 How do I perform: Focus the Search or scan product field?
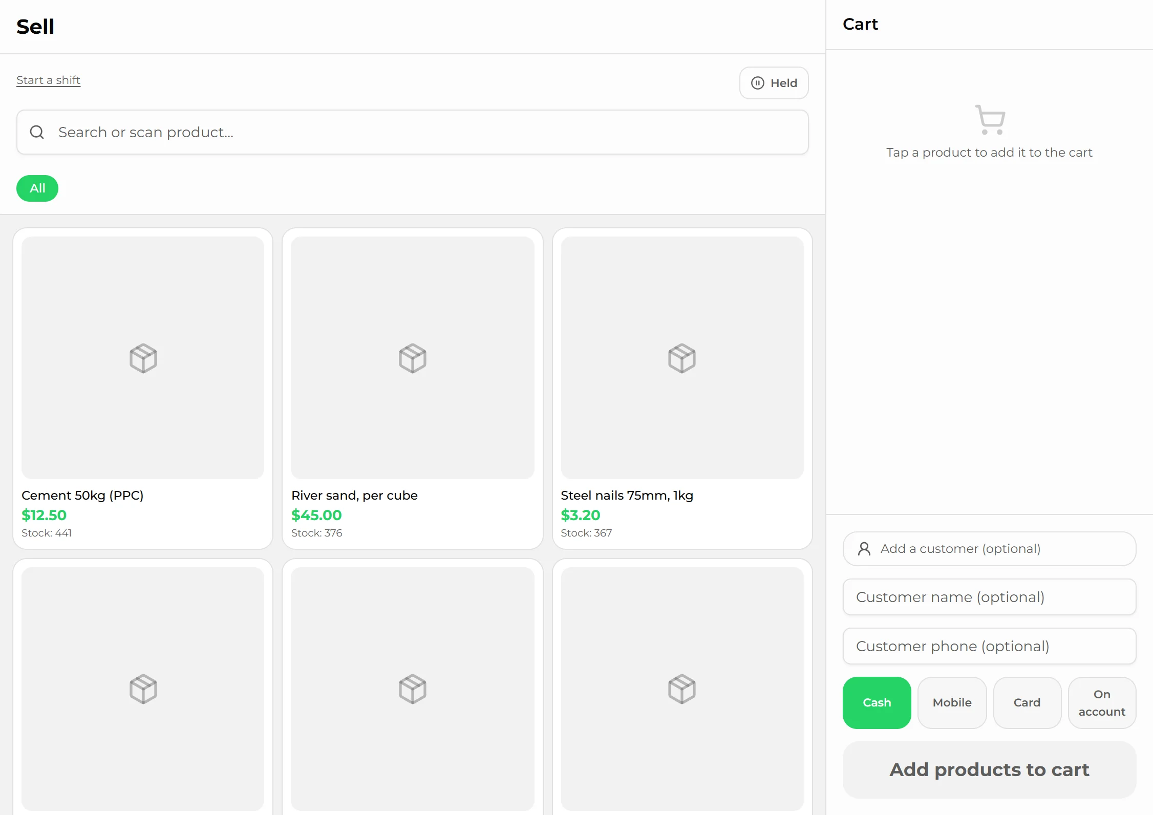[413, 132]
